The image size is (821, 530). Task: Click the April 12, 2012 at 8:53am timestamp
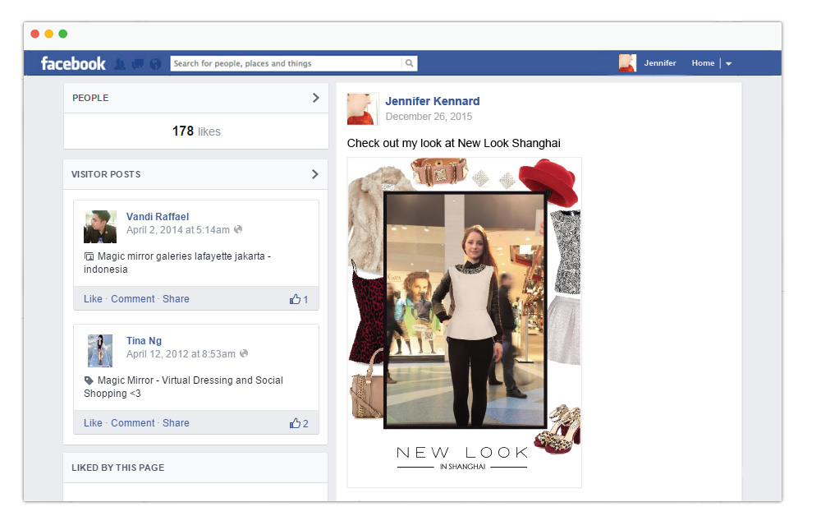pos(181,354)
